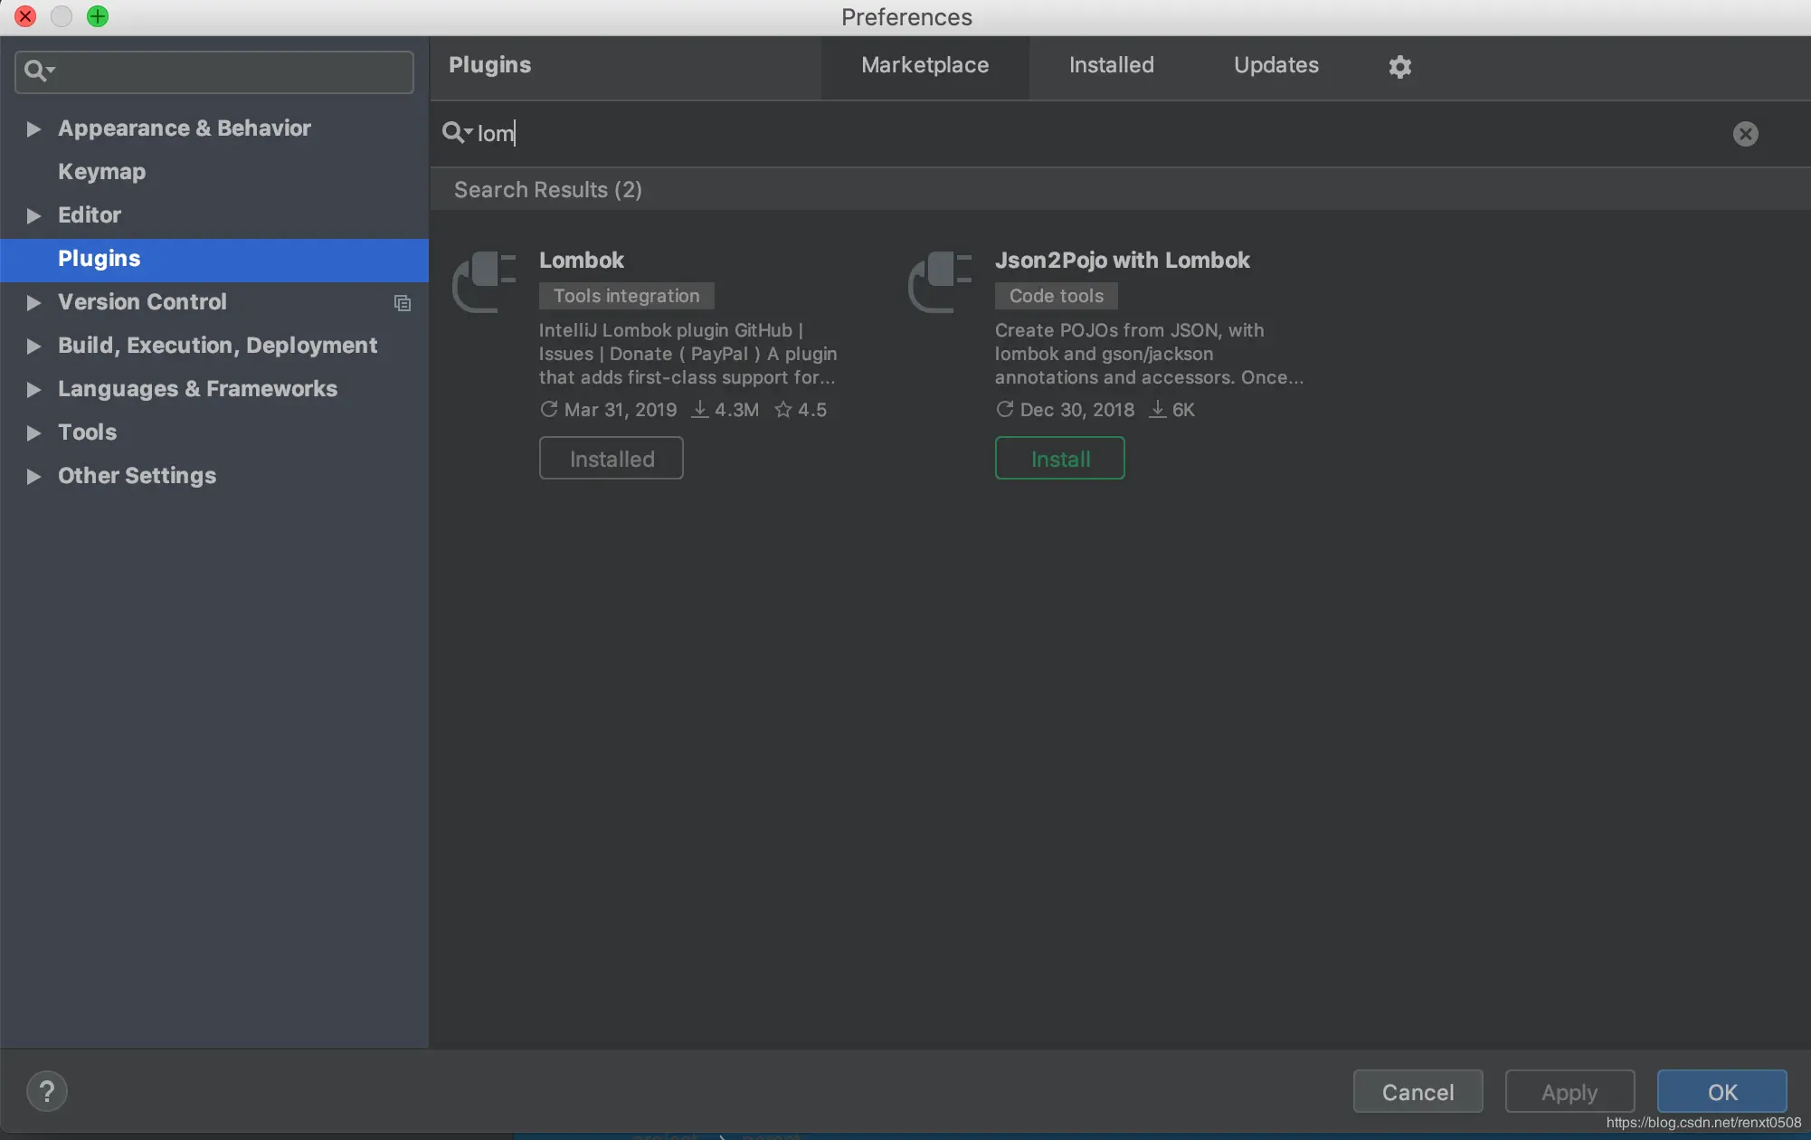Select Keymap in settings tree
Image resolution: width=1811 pixels, height=1140 pixels.
[101, 172]
